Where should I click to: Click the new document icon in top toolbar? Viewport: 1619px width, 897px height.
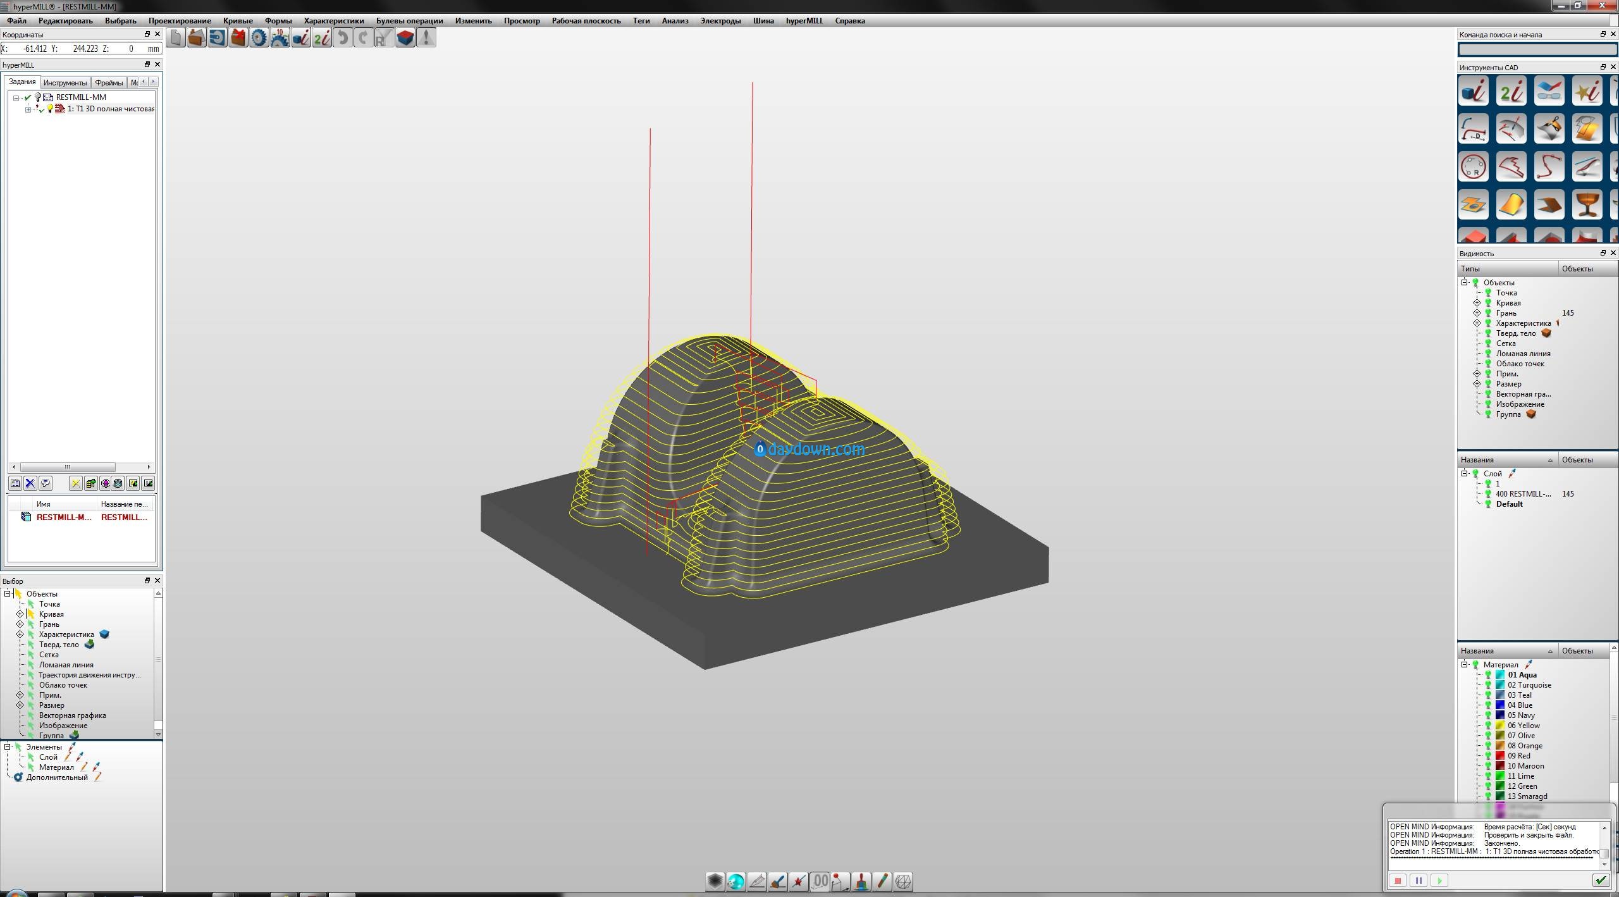[x=176, y=38]
